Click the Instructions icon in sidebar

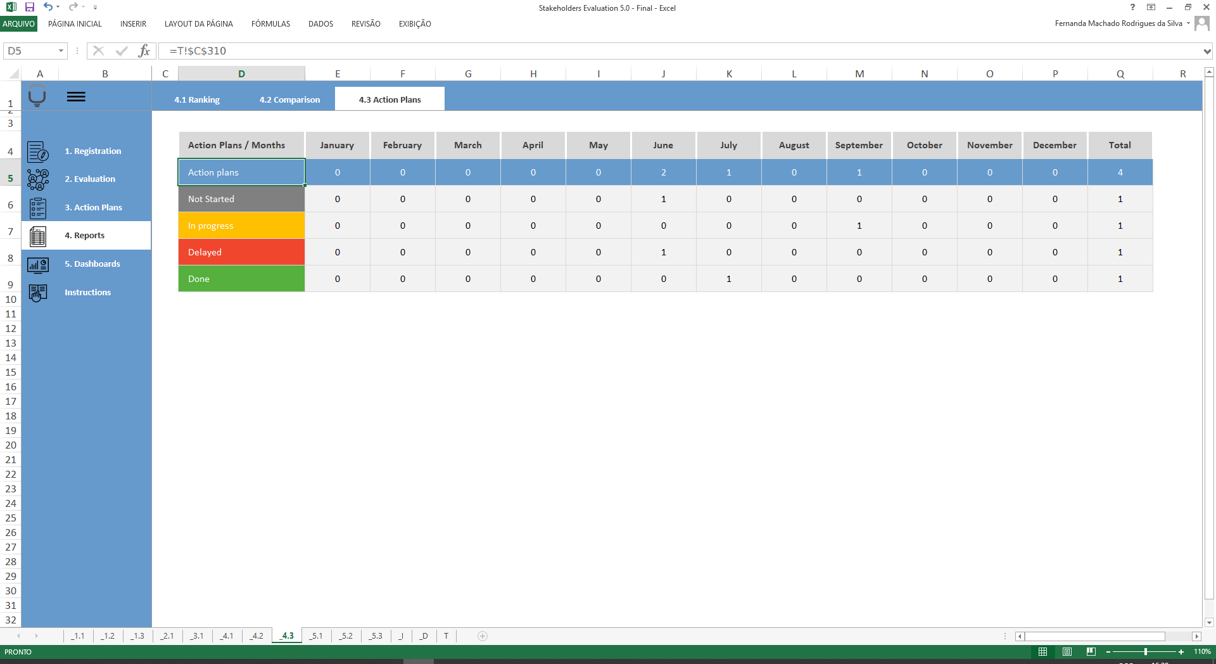tap(38, 292)
